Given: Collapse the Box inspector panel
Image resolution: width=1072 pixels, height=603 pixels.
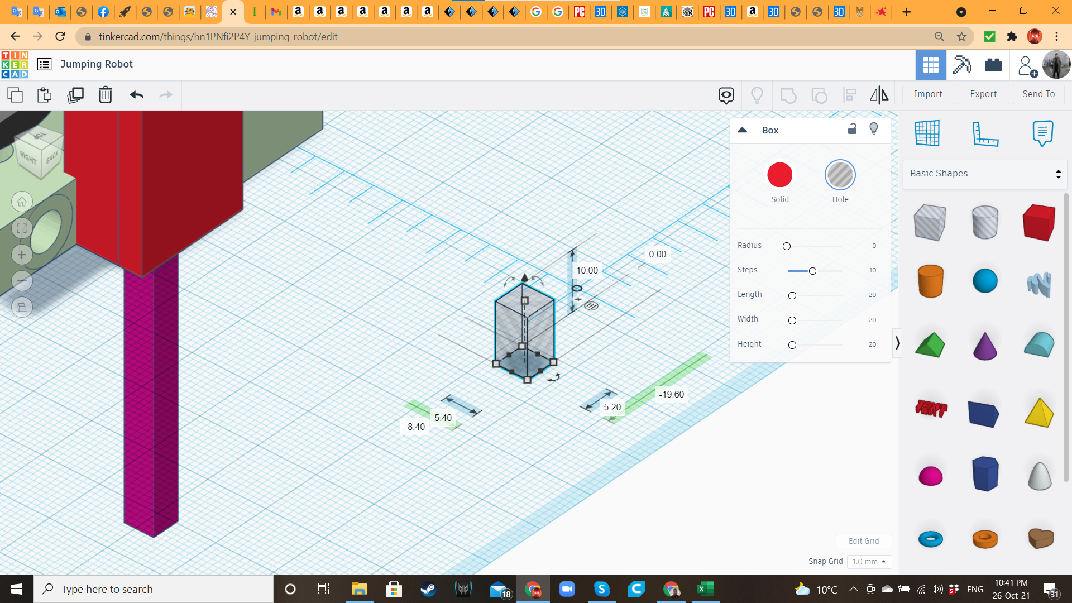Looking at the screenshot, I should [x=742, y=130].
